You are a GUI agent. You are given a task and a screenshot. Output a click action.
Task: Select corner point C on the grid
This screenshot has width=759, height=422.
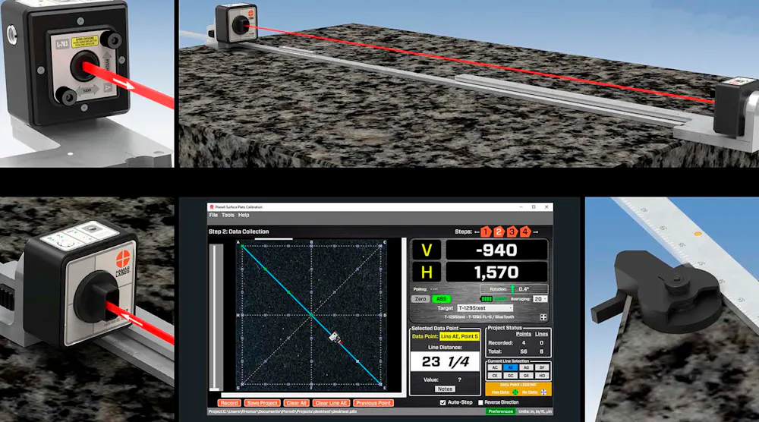point(380,246)
